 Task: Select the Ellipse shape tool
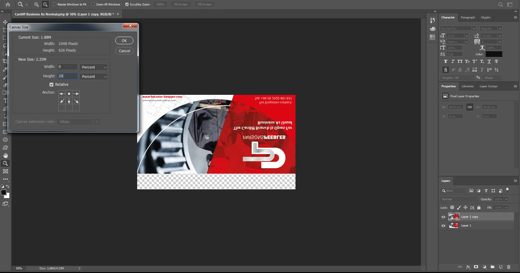[x=5, y=140]
